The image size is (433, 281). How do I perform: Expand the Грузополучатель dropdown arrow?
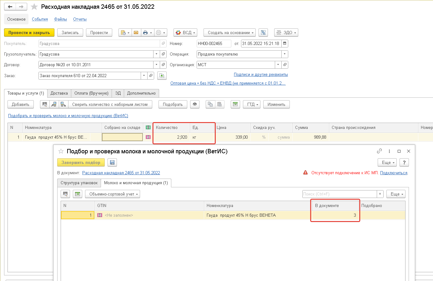pos(157,54)
